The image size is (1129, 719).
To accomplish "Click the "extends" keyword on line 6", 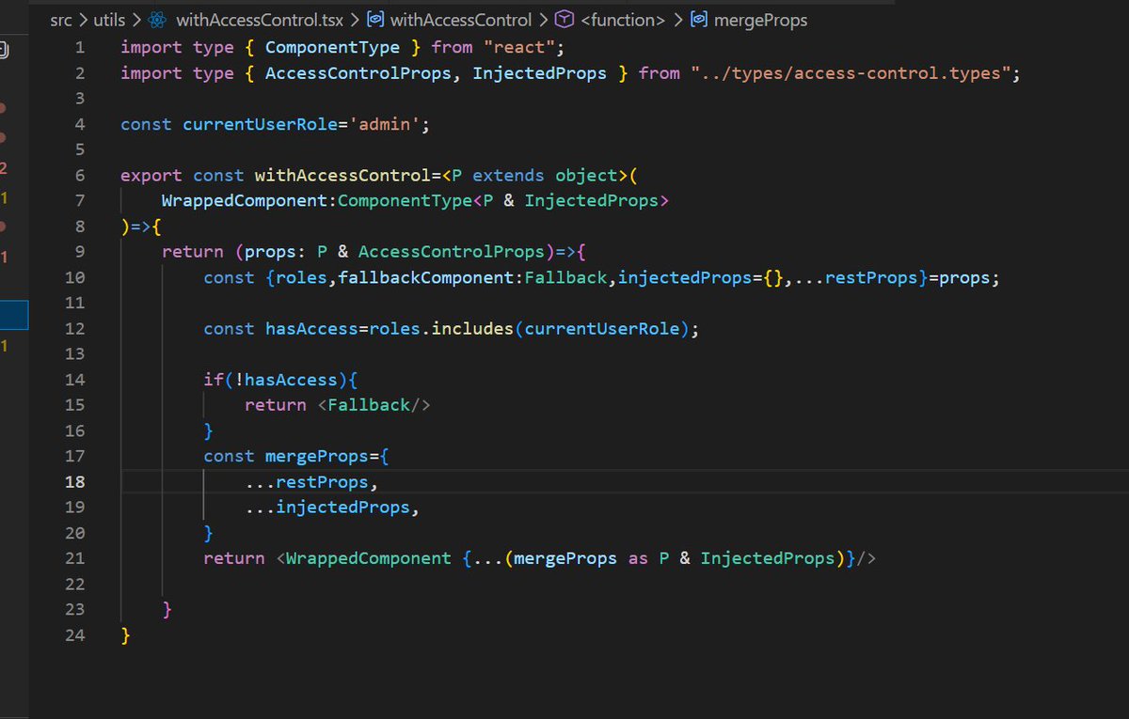I will [x=509, y=175].
